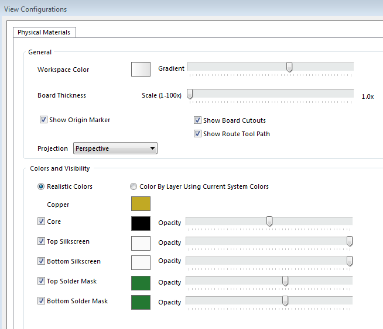383x329 pixels.
Task: Switch to the Physical Materials tab
Action: coord(44,32)
